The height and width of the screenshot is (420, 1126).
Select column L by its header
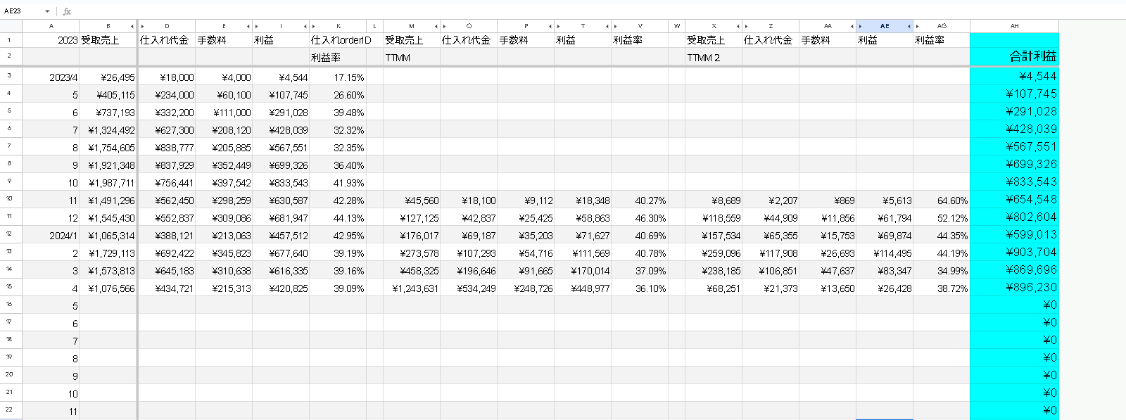[x=374, y=26]
